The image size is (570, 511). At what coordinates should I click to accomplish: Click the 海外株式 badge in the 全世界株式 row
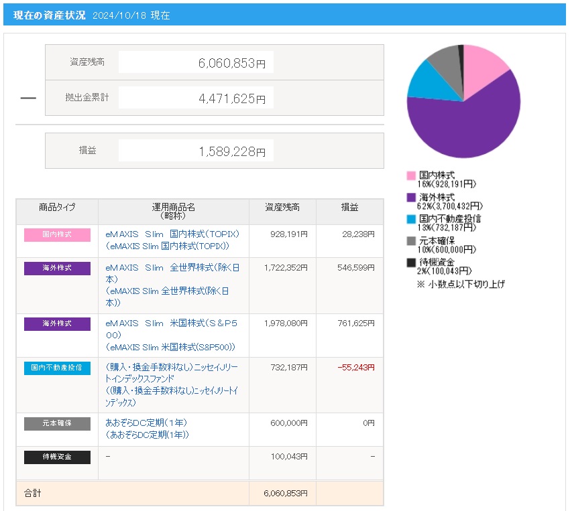(57, 269)
